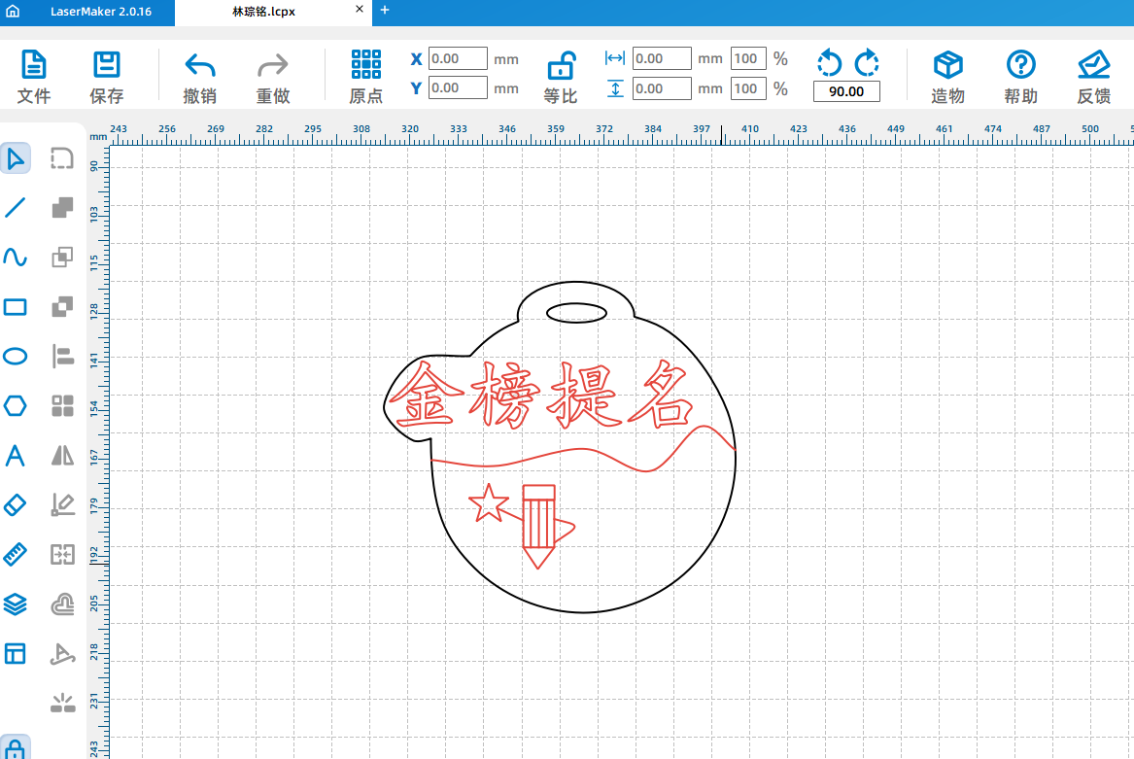Click the 文件 file menu button
Viewport: 1134px width, 759px height.
coord(34,78)
